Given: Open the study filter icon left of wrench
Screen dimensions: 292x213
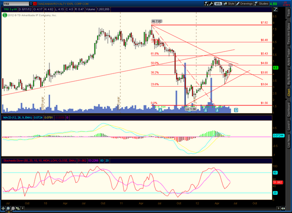Looking at the screenshot, I should 206,4.
